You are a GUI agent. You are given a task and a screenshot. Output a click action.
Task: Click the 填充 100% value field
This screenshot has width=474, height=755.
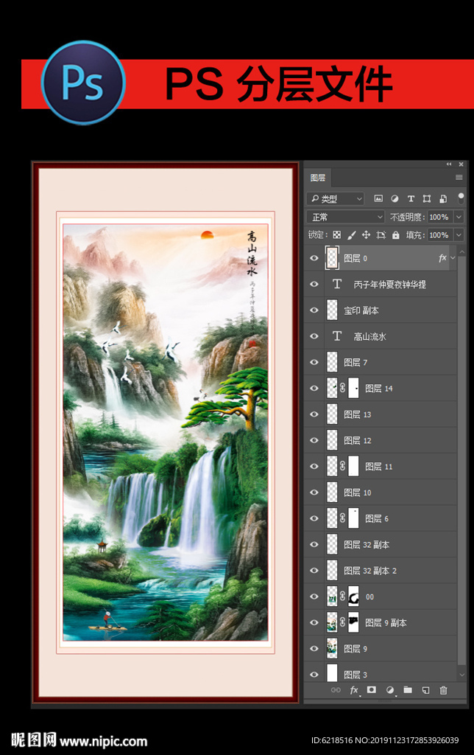pyautogui.click(x=440, y=235)
